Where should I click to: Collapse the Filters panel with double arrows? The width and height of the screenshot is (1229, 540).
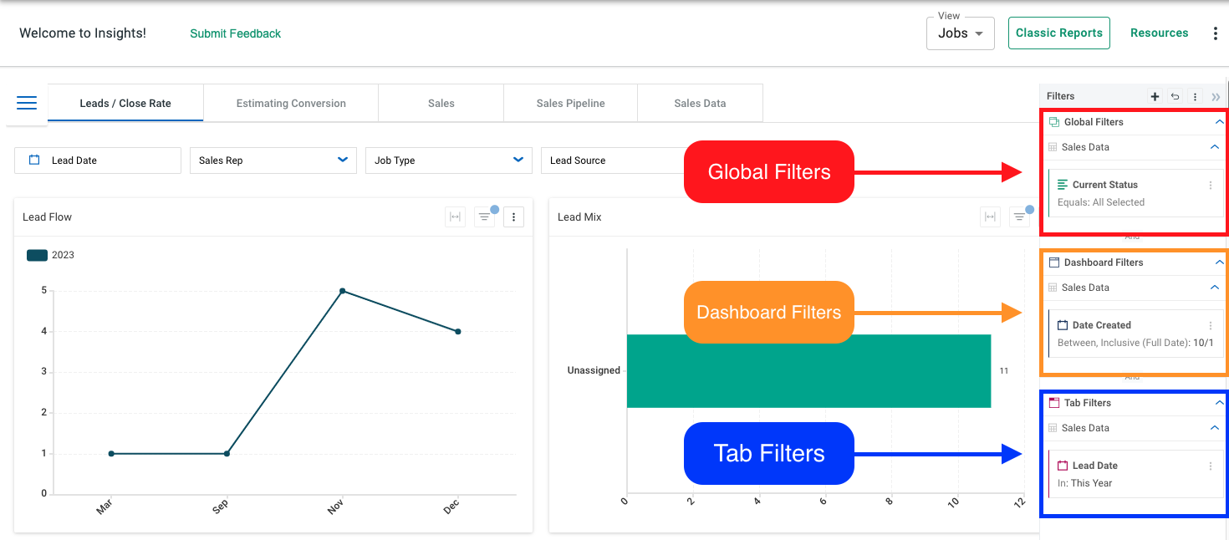click(x=1216, y=97)
